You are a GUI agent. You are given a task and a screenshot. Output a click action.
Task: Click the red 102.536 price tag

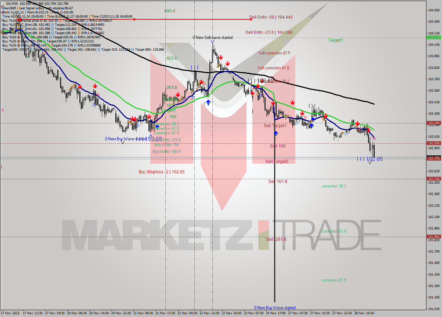pyautogui.click(x=434, y=178)
